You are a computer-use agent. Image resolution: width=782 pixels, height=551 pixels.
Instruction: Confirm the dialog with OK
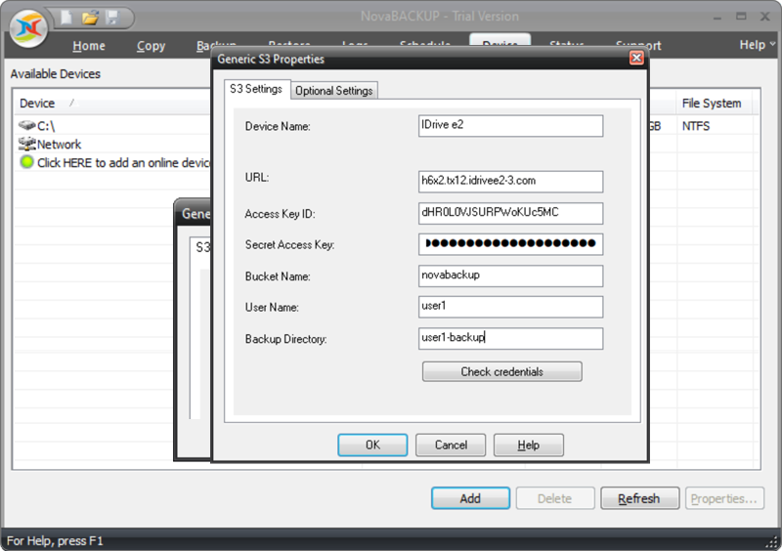click(372, 445)
